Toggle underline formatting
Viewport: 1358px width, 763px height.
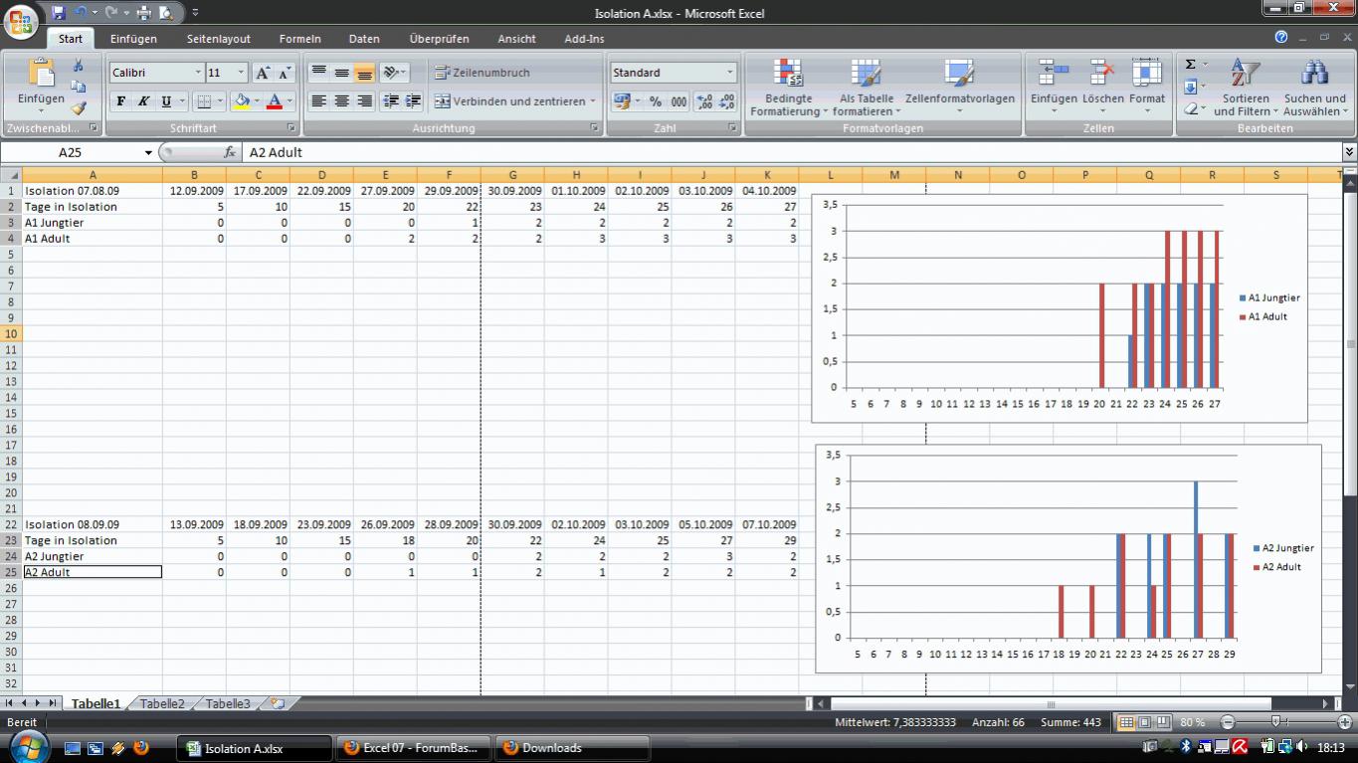(166, 101)
